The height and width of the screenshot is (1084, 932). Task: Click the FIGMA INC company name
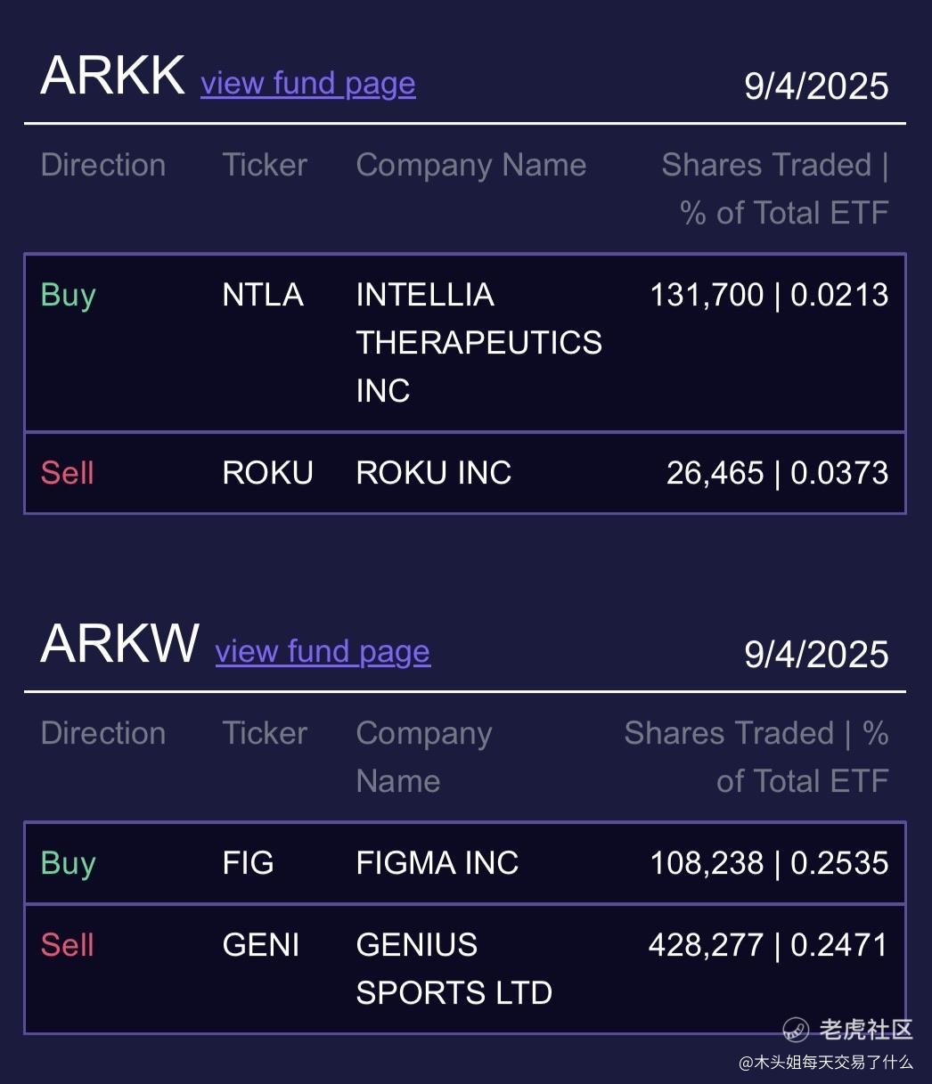(437, 863)
